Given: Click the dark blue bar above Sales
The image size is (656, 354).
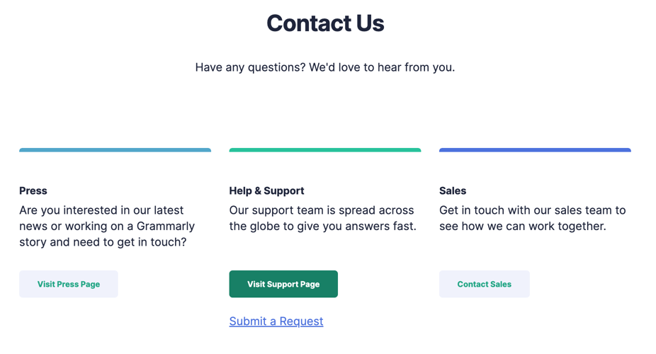Looking at the screenshot, I should pos(535,150).
